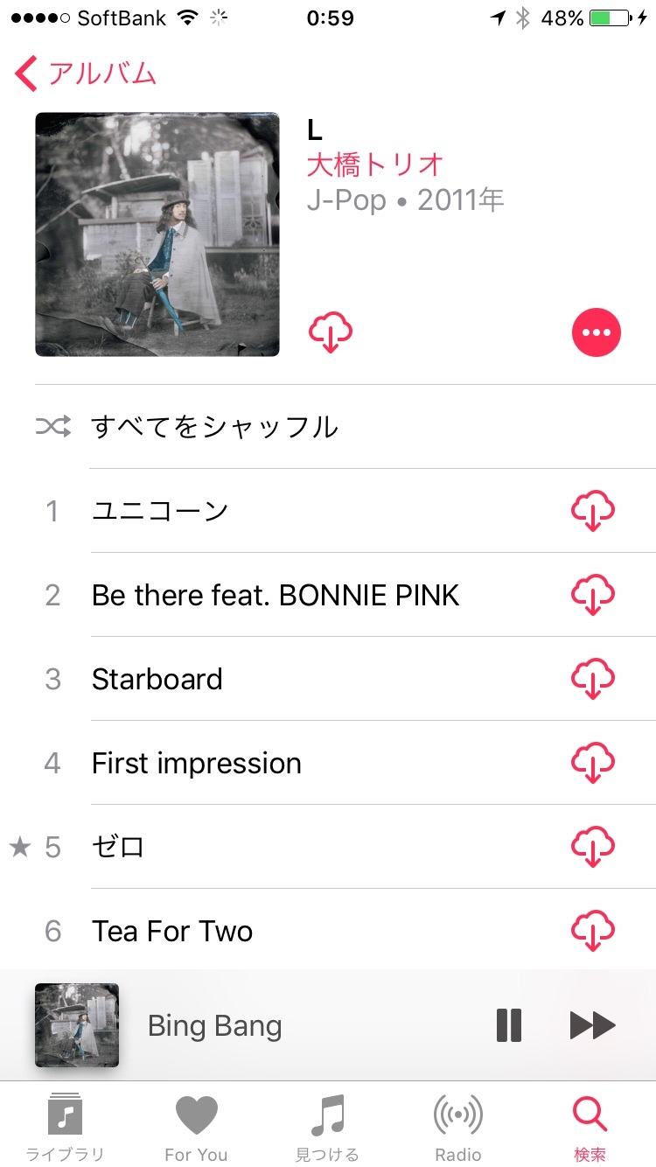Open the For You tab

(196, 1127)
